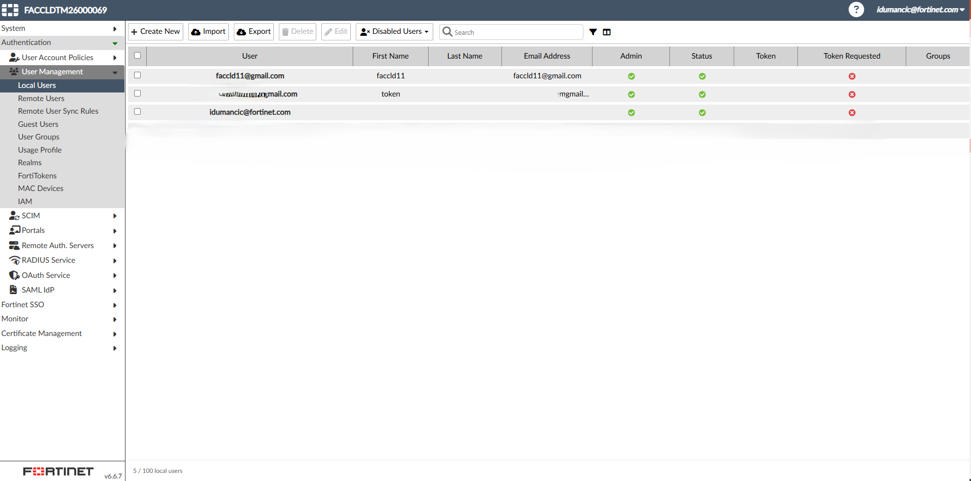Toggle the select-all header checkbox
Viewport: 971px width, 481px height.
coord(137,56)
